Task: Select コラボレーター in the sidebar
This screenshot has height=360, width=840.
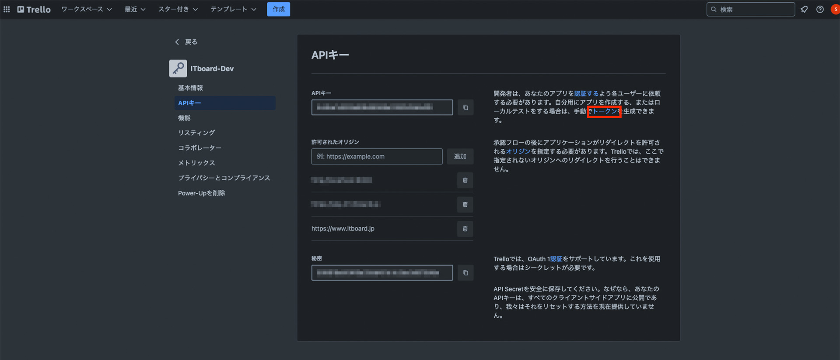Action: click(x=199, y=148)
